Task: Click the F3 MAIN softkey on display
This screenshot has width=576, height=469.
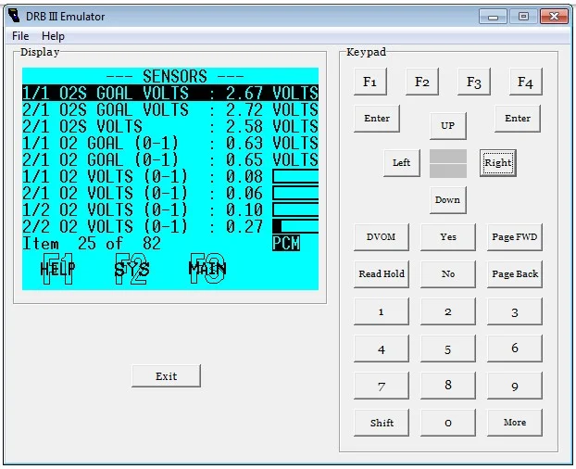Action: pyautogui.click(x=207, y=269)
